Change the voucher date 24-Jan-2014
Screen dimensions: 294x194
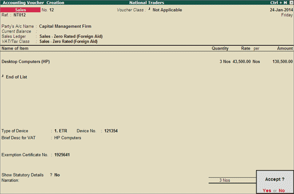pos(281,10)
